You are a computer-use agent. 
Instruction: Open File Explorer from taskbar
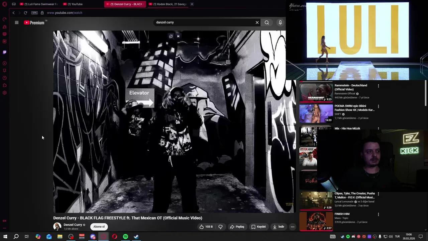pos(60,237)
